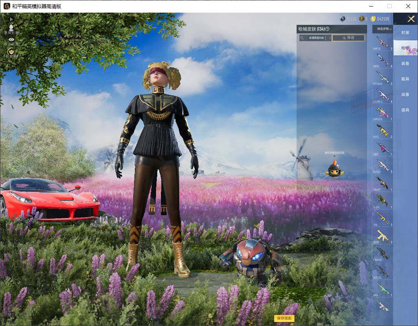Screen dimensions: 418x326
Task: Click the 更换形象 change appearance icon
Action: (11, 29)
